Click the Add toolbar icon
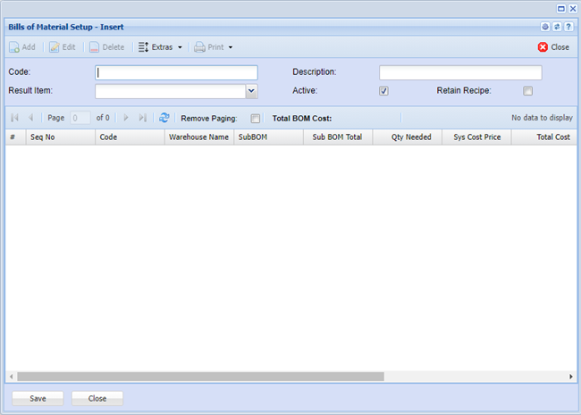581x415 pixels. 15,47
